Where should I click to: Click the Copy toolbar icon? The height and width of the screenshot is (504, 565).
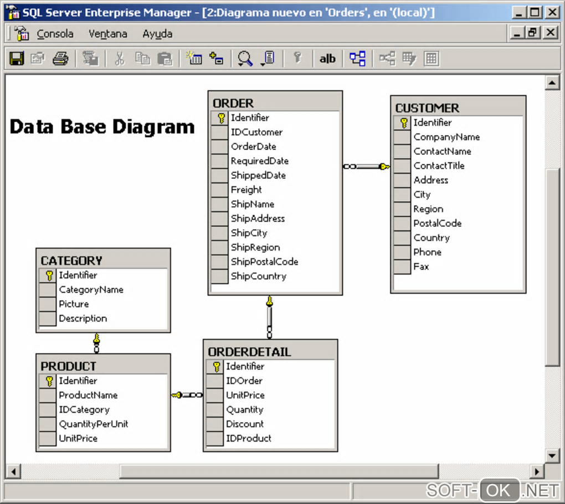click(x=143, y=58)
